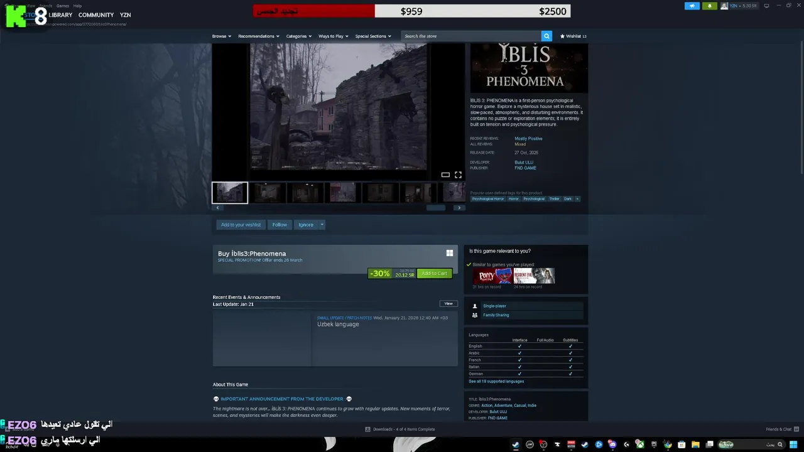The image size is (804, 452).
Task: Open developer Bulut ULU link
Action: click(x=524, y=163)
